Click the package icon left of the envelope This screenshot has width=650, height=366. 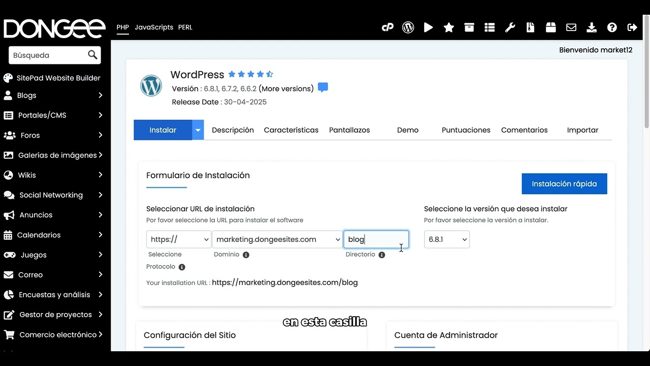tap(551, 27)
